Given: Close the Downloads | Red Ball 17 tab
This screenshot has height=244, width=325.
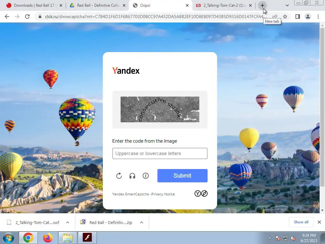Looking at the screenshot, I should 61,6.
